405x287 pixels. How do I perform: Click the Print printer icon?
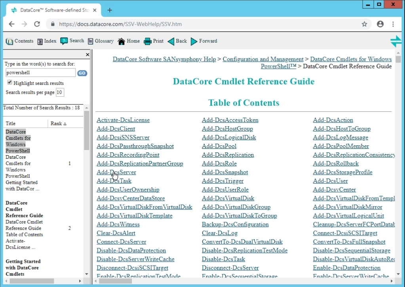[x=148, y=41]
